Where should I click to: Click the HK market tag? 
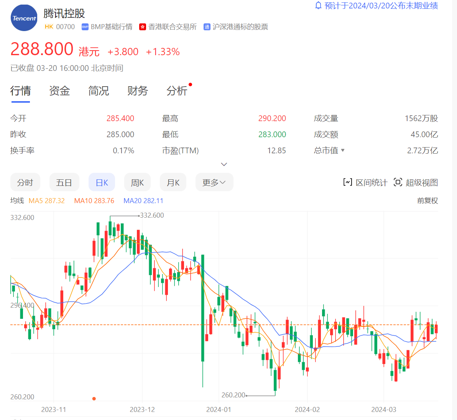coord(49,27)
